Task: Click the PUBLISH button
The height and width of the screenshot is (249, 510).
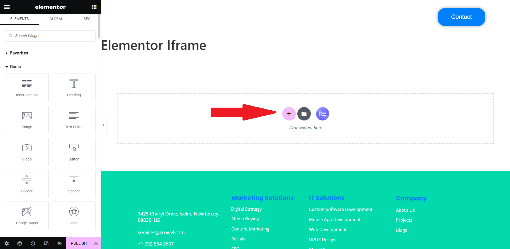Action: point(79,243)
